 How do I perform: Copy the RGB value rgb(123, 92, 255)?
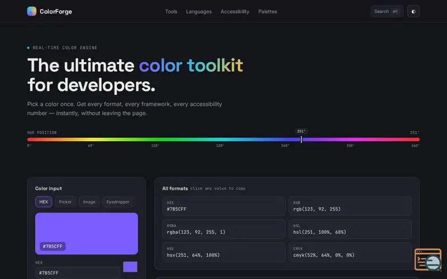(x=350, y=206)
